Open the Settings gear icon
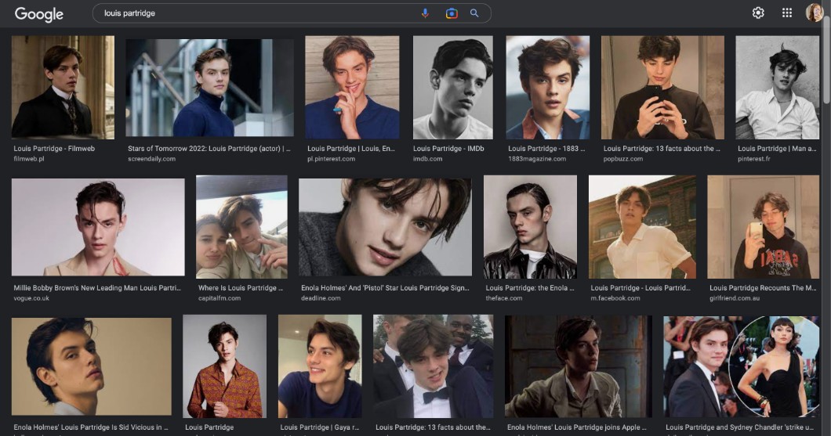 (758, 13)
